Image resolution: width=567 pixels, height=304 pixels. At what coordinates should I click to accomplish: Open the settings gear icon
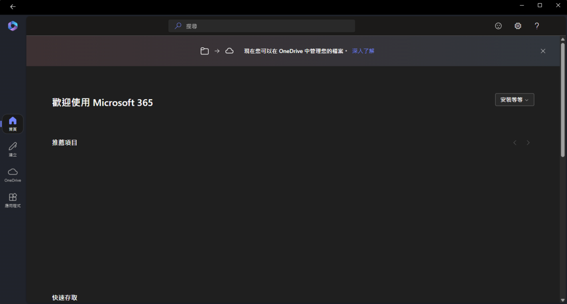click(518, 26)
